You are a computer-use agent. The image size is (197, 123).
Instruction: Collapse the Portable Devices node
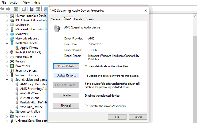[7, 43]
